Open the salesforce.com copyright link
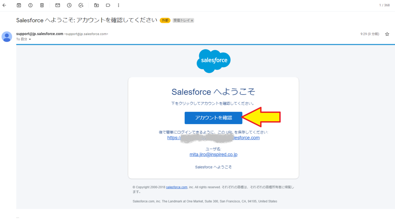This screenshot has width=395, height=221. click(177, 187)
